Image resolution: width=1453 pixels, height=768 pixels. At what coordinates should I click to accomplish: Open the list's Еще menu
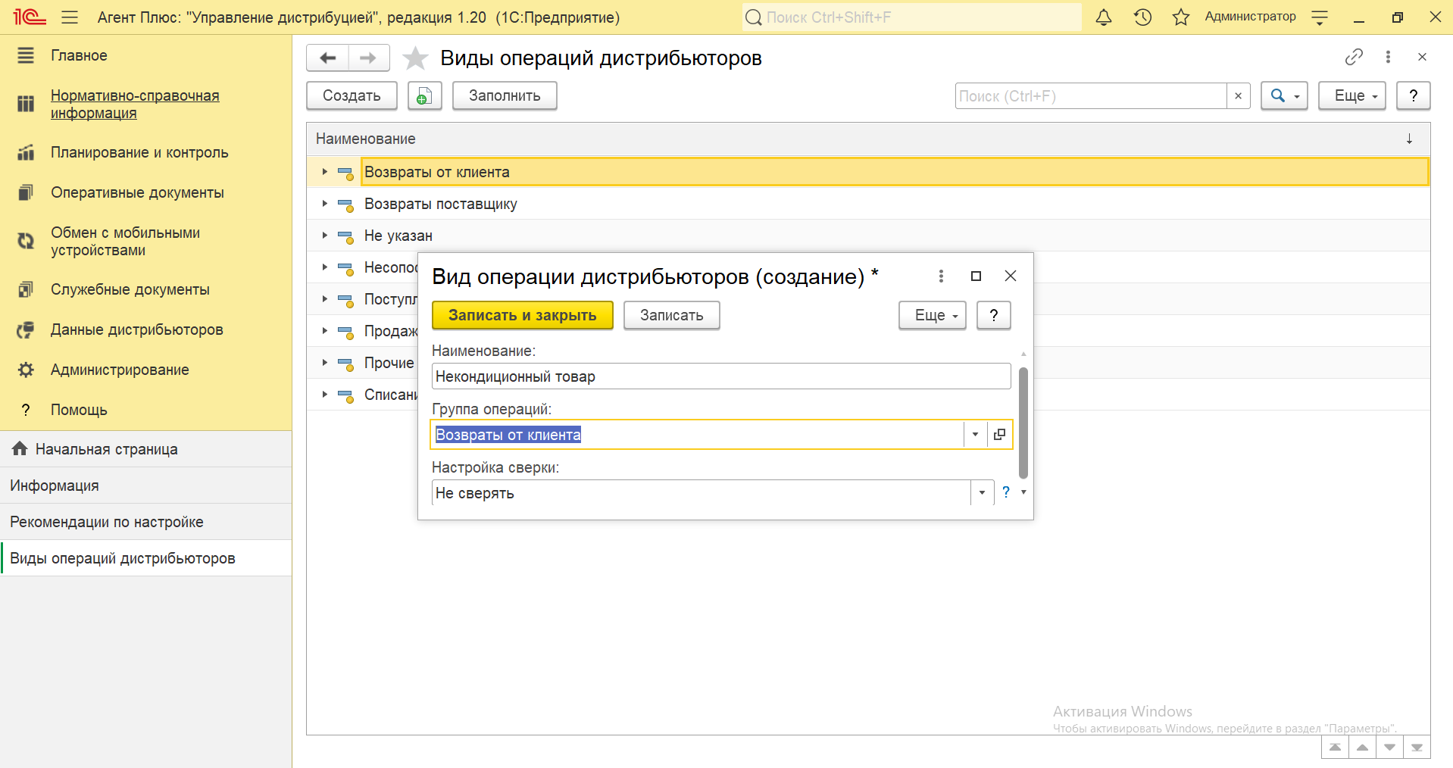click(1351, 95)
